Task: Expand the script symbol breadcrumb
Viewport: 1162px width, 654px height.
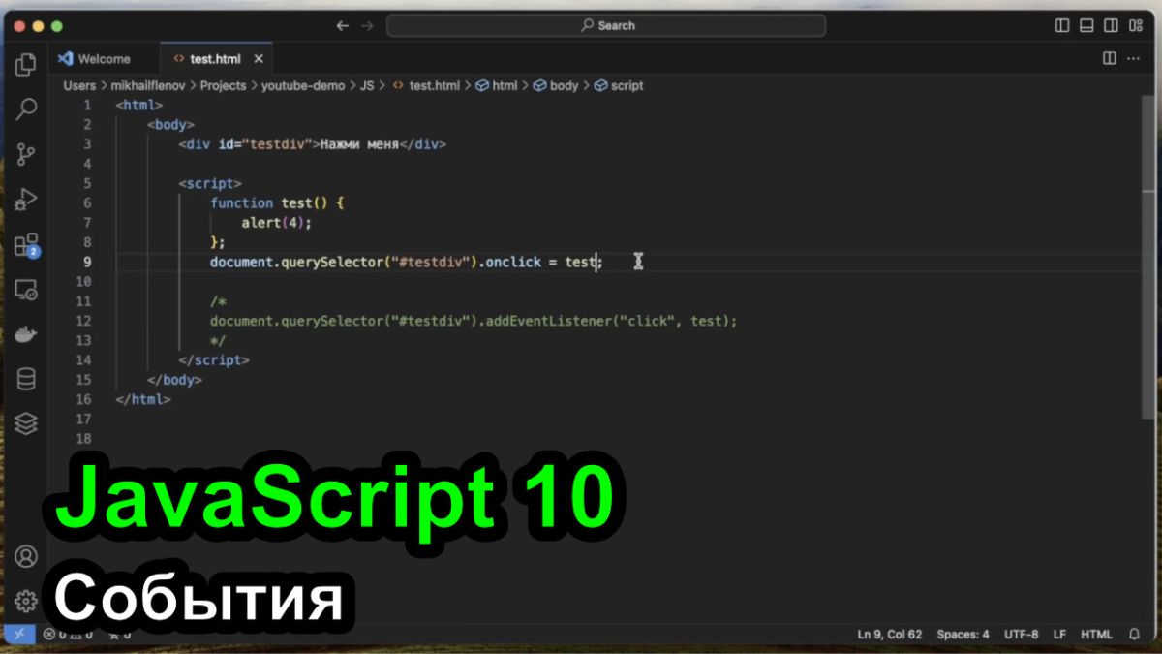Action: (619, 85)
